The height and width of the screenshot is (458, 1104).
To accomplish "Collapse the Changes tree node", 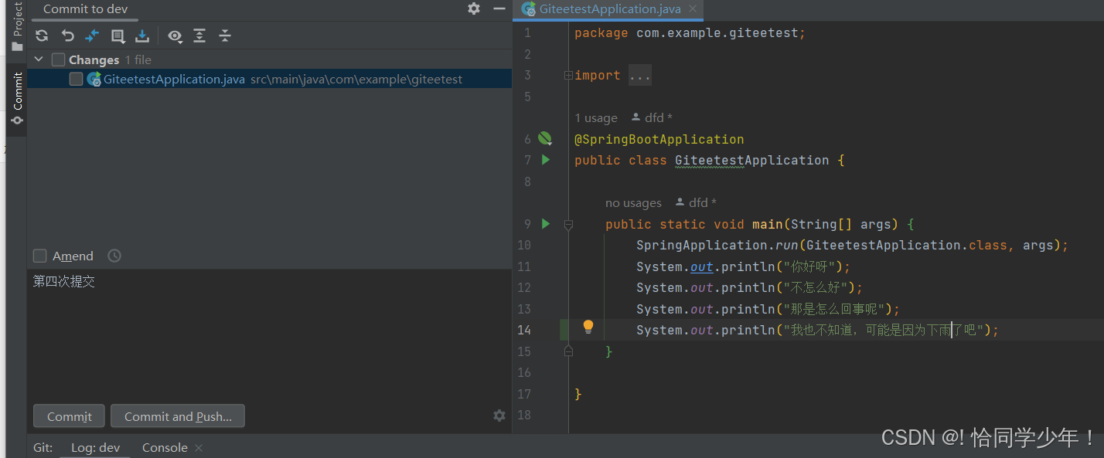I will 39,59.
